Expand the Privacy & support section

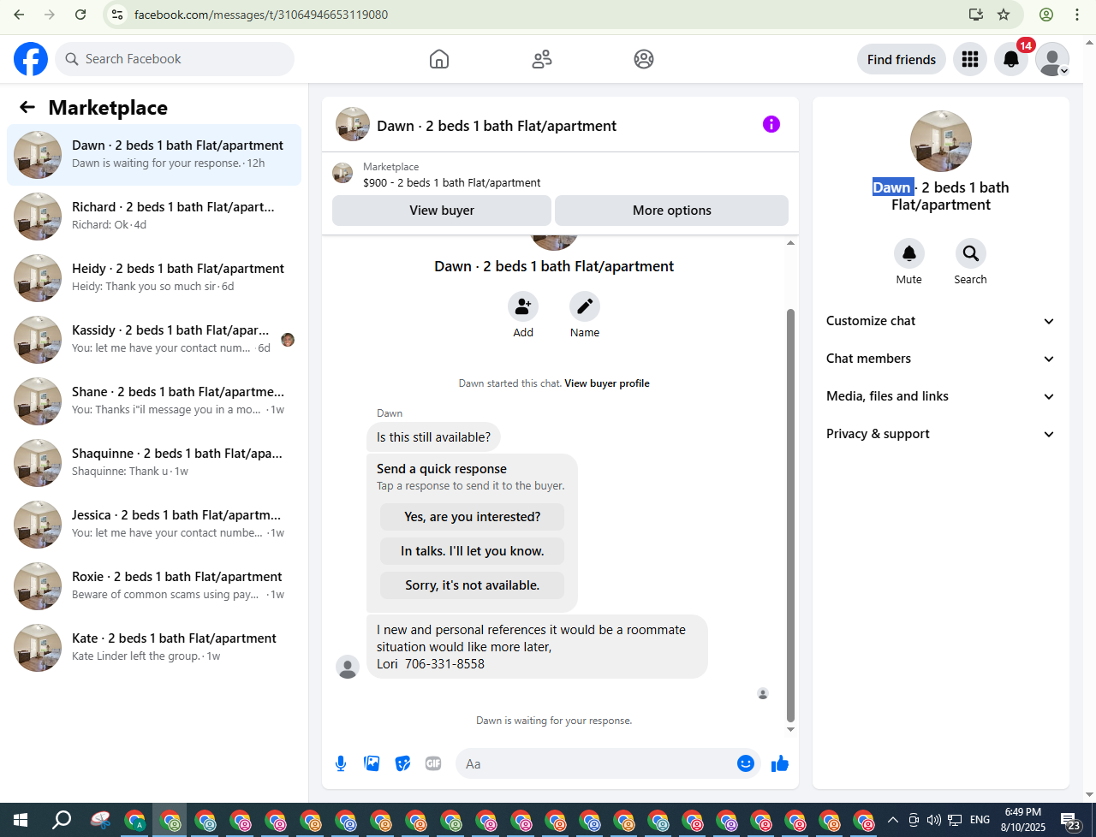(940, 434)
